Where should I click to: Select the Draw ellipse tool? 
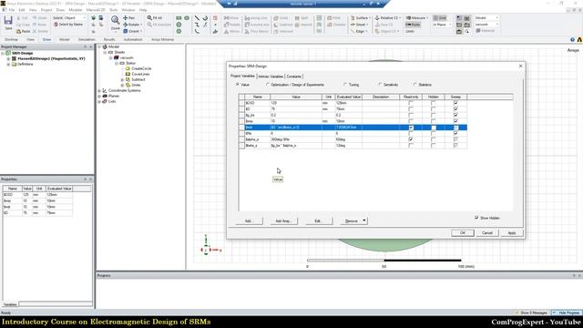pyautogui.click(x=187, y=18)
